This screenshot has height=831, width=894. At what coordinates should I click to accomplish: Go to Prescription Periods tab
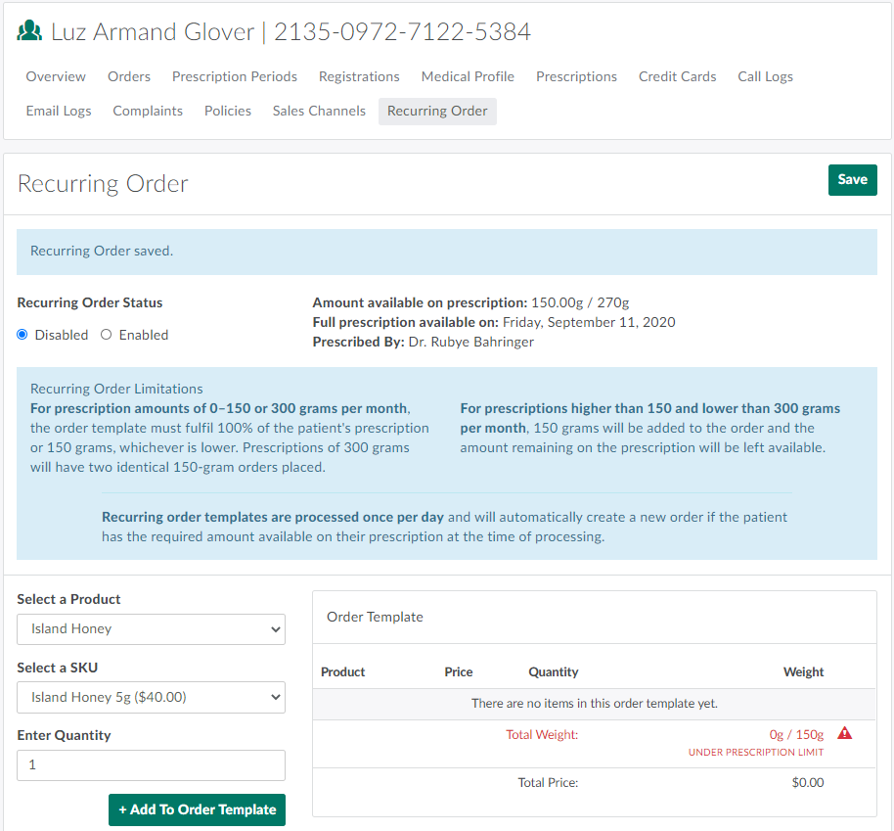click(235, 76)
